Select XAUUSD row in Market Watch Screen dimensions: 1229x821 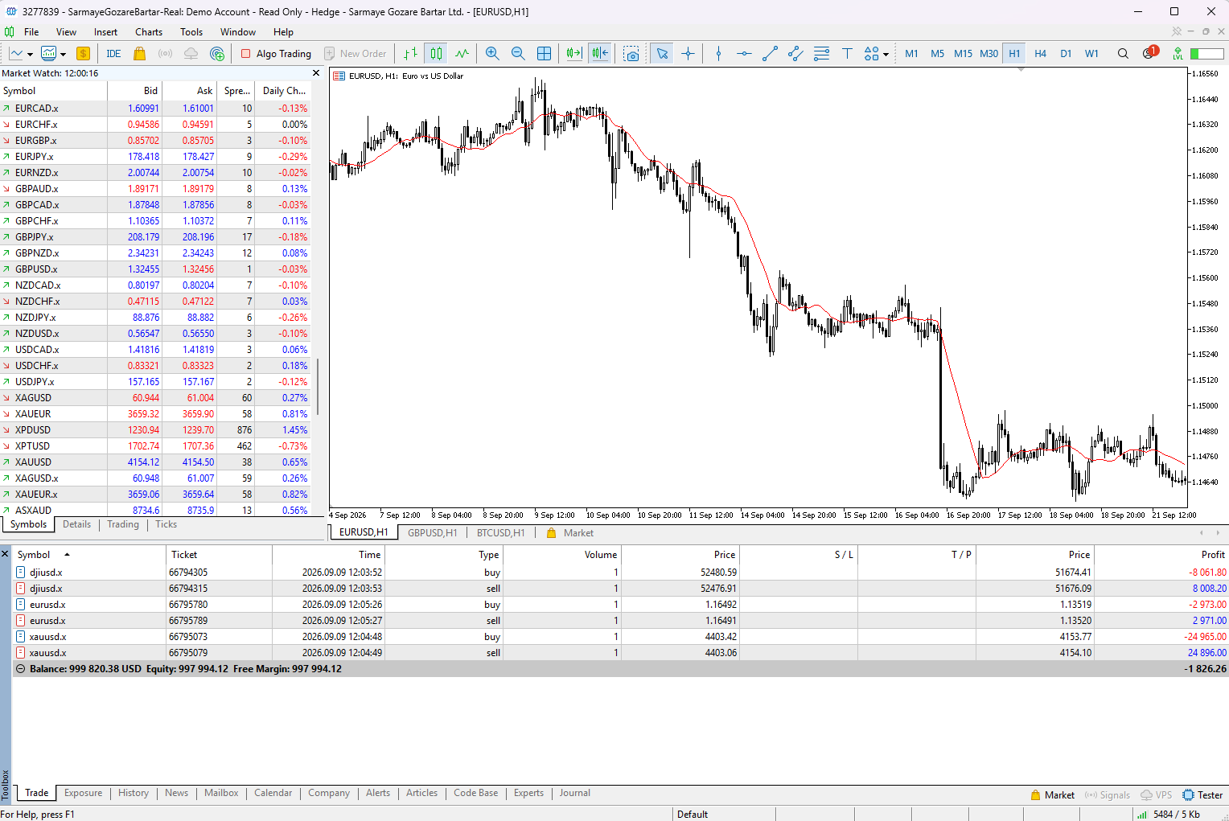click(x=155, y=462)
